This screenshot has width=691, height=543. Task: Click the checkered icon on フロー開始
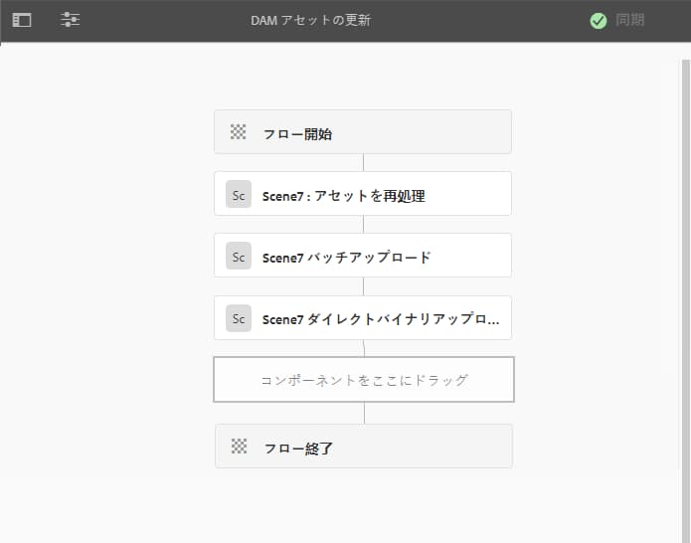click(x=239, y=132)
